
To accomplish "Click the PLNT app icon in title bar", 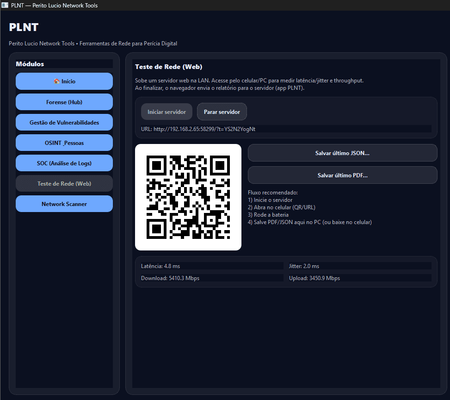I will click(x=5, y=5).
